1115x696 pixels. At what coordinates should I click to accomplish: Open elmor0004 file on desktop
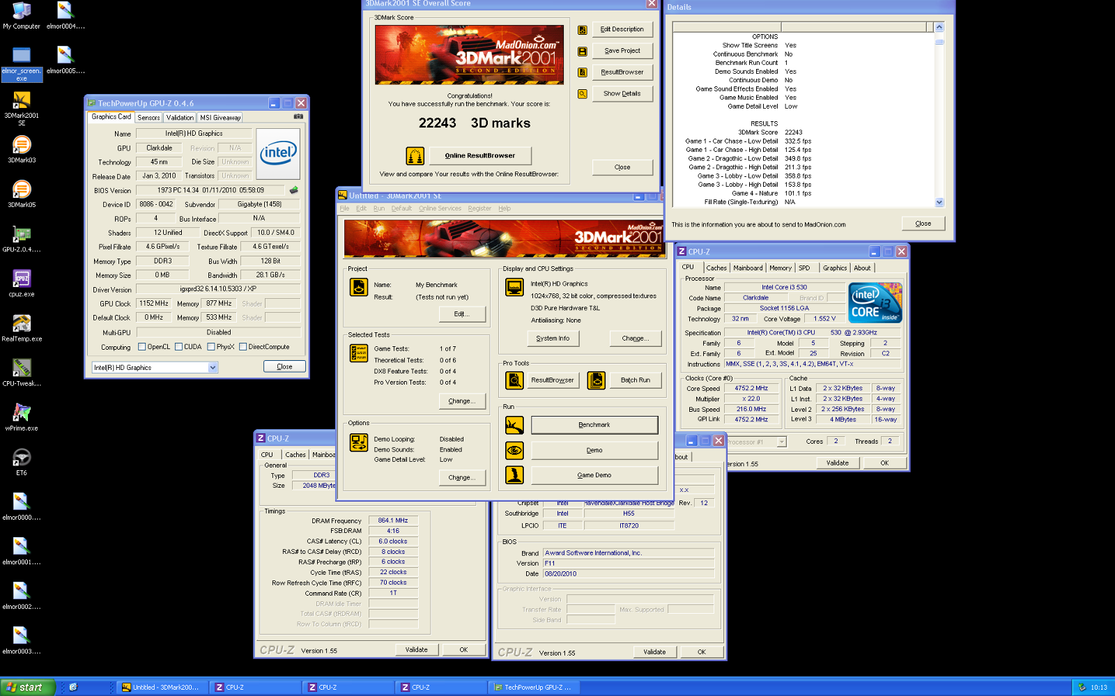pos(66,16)
